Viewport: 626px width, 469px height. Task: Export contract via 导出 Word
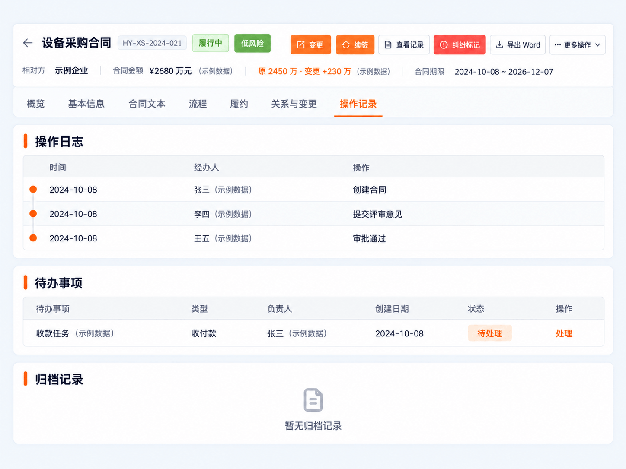pyautogui.click(x=517, y=45)
